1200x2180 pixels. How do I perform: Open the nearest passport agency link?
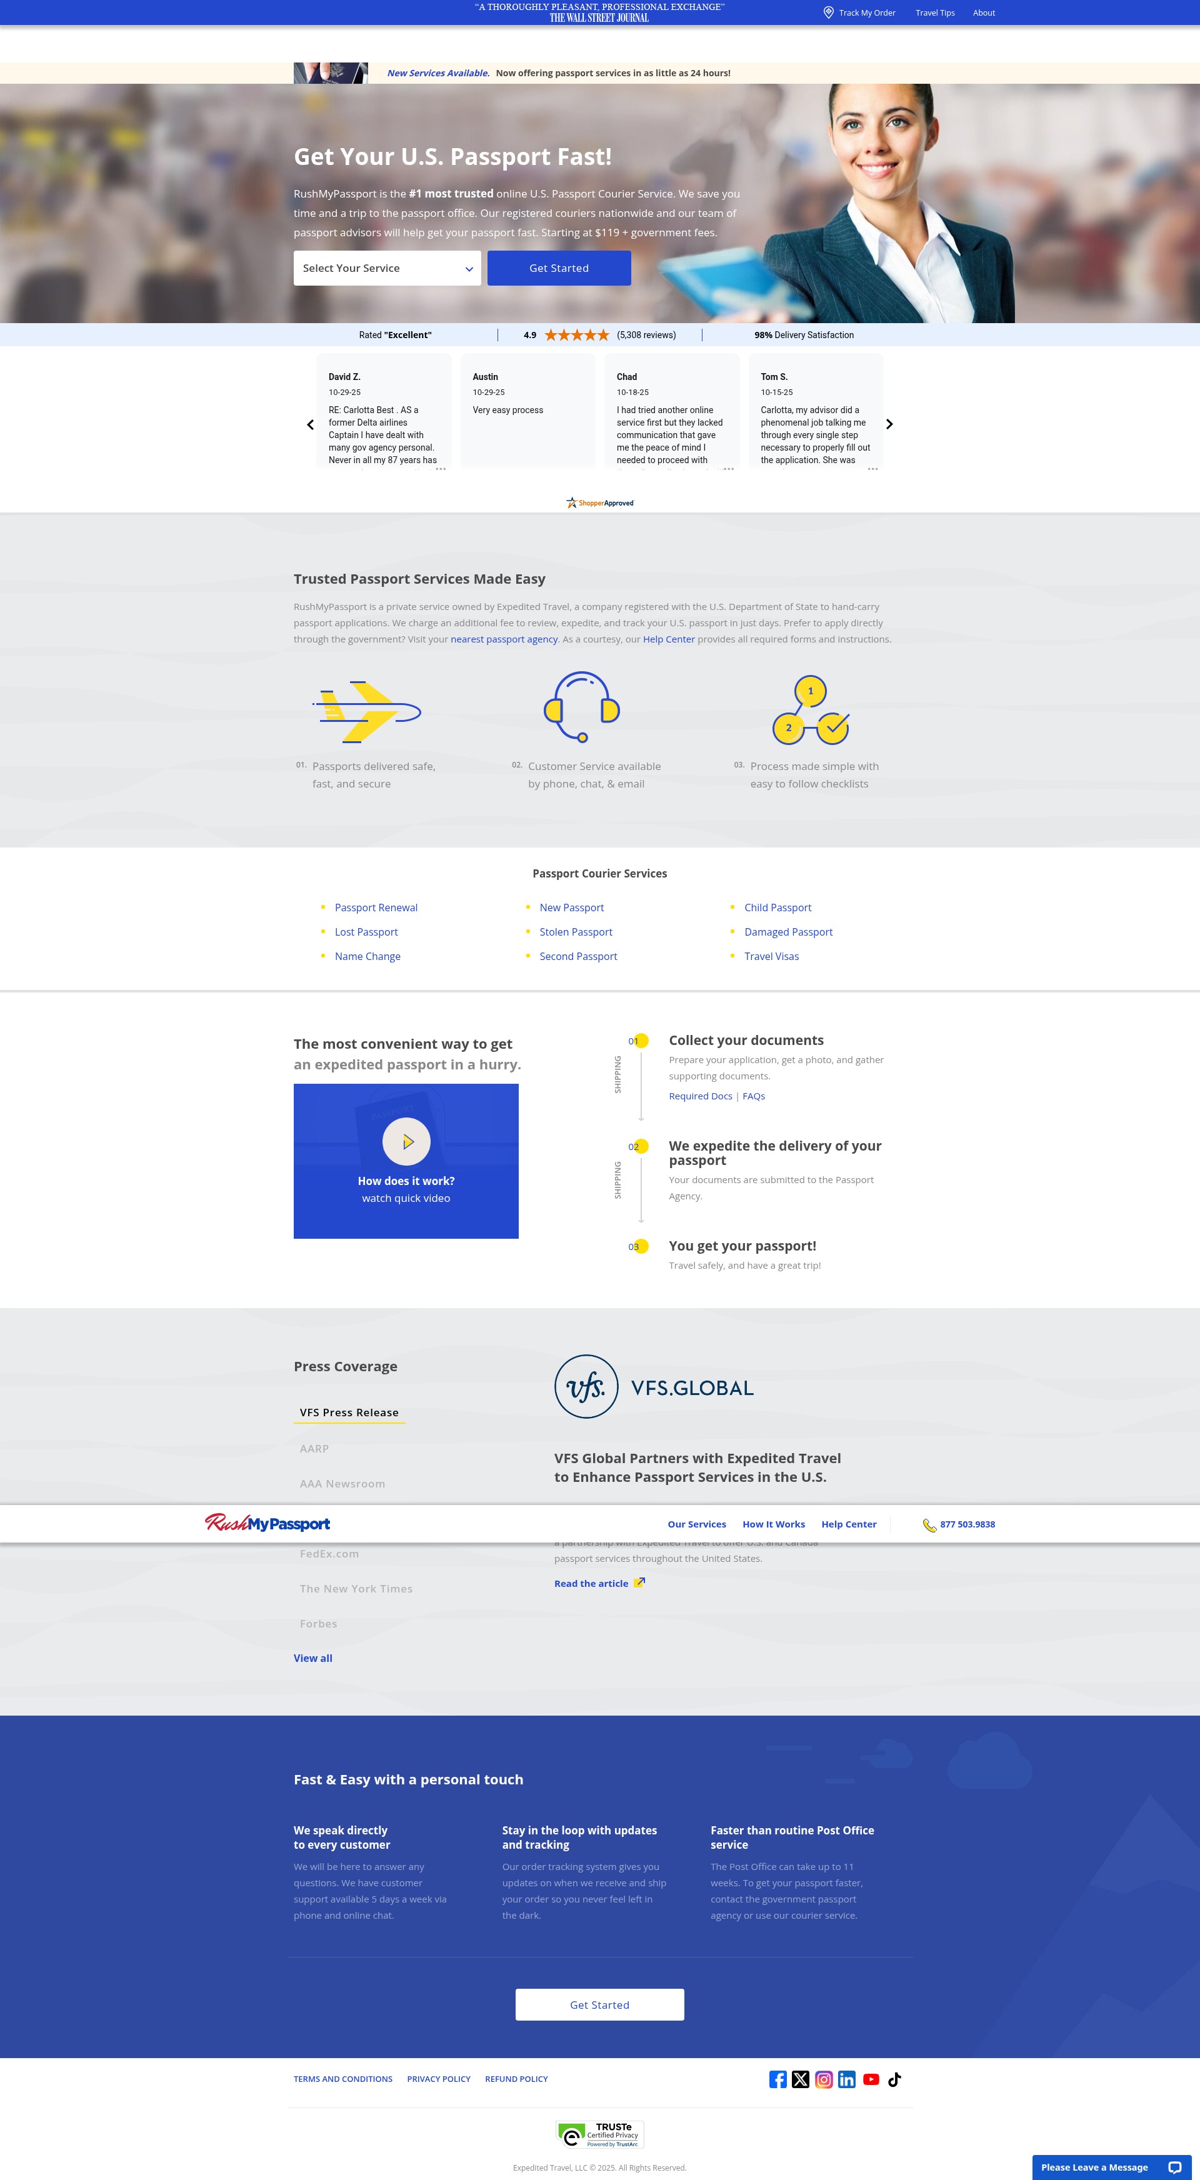504,639
